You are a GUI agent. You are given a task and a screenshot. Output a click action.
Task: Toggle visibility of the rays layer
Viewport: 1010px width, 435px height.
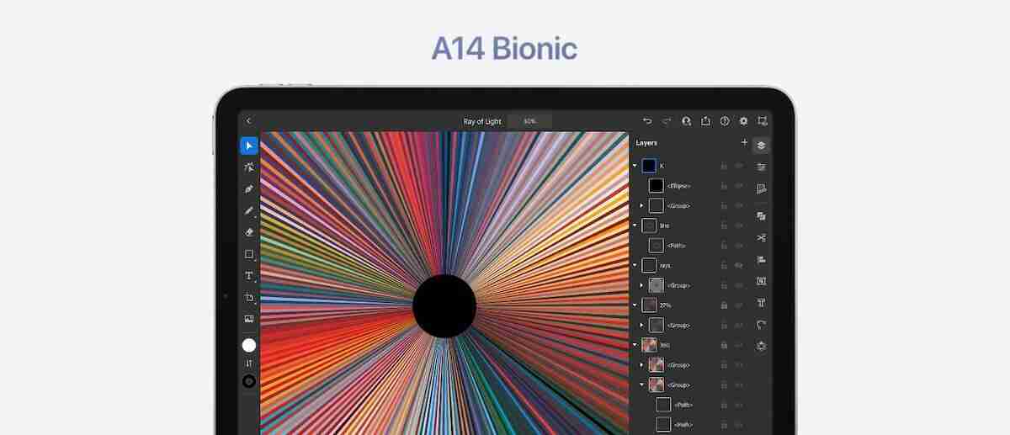739,265
